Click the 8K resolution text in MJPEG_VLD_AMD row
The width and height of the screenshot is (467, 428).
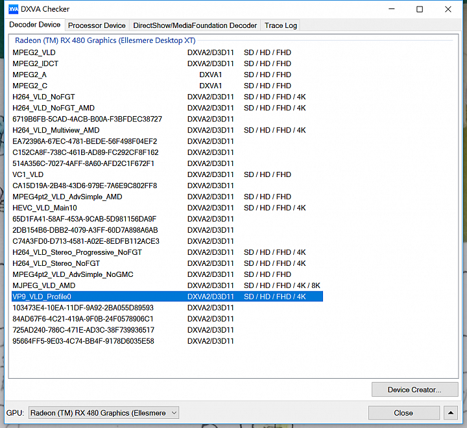coord(316,285)
